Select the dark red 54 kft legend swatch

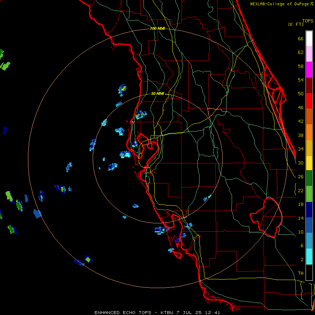pos(309,85)
